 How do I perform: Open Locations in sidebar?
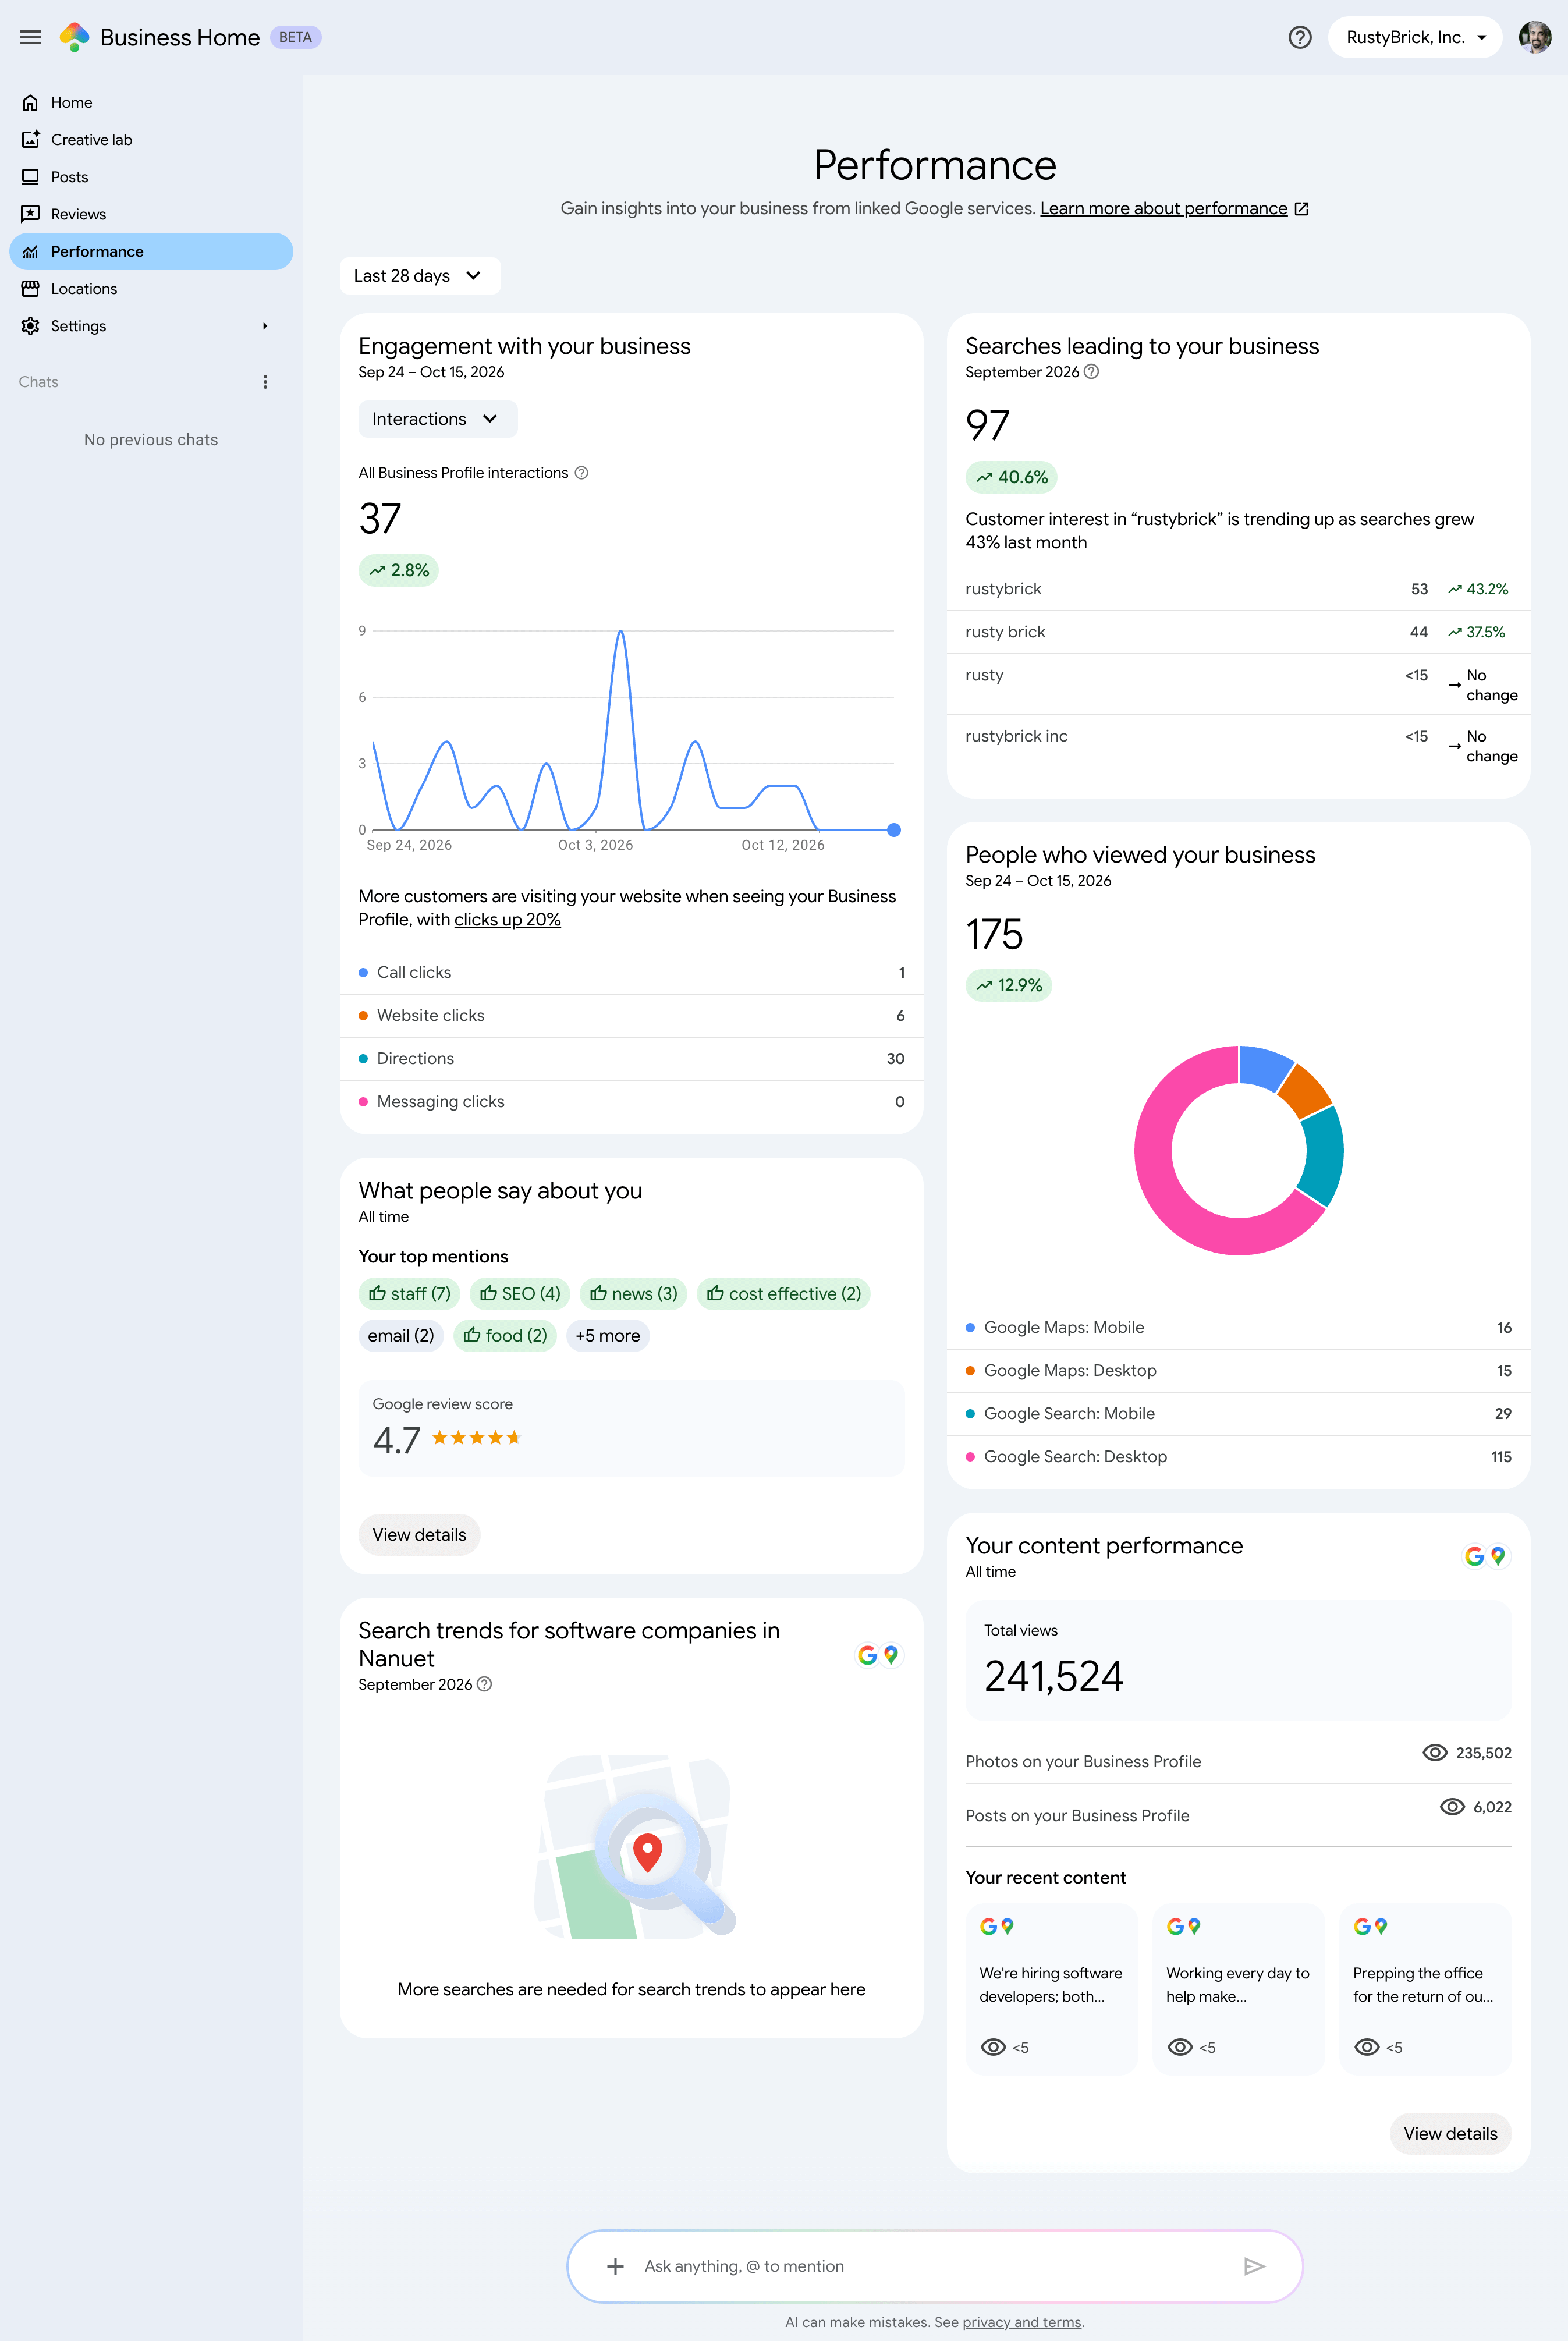151,289
